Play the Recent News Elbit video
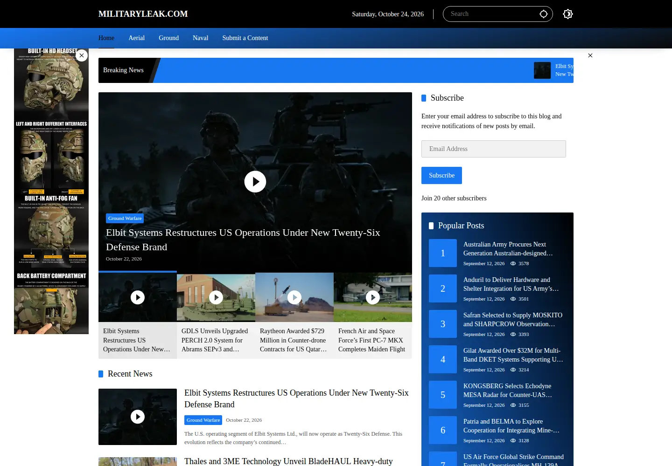The image size is (672, 466). click(x=138, y=417)
